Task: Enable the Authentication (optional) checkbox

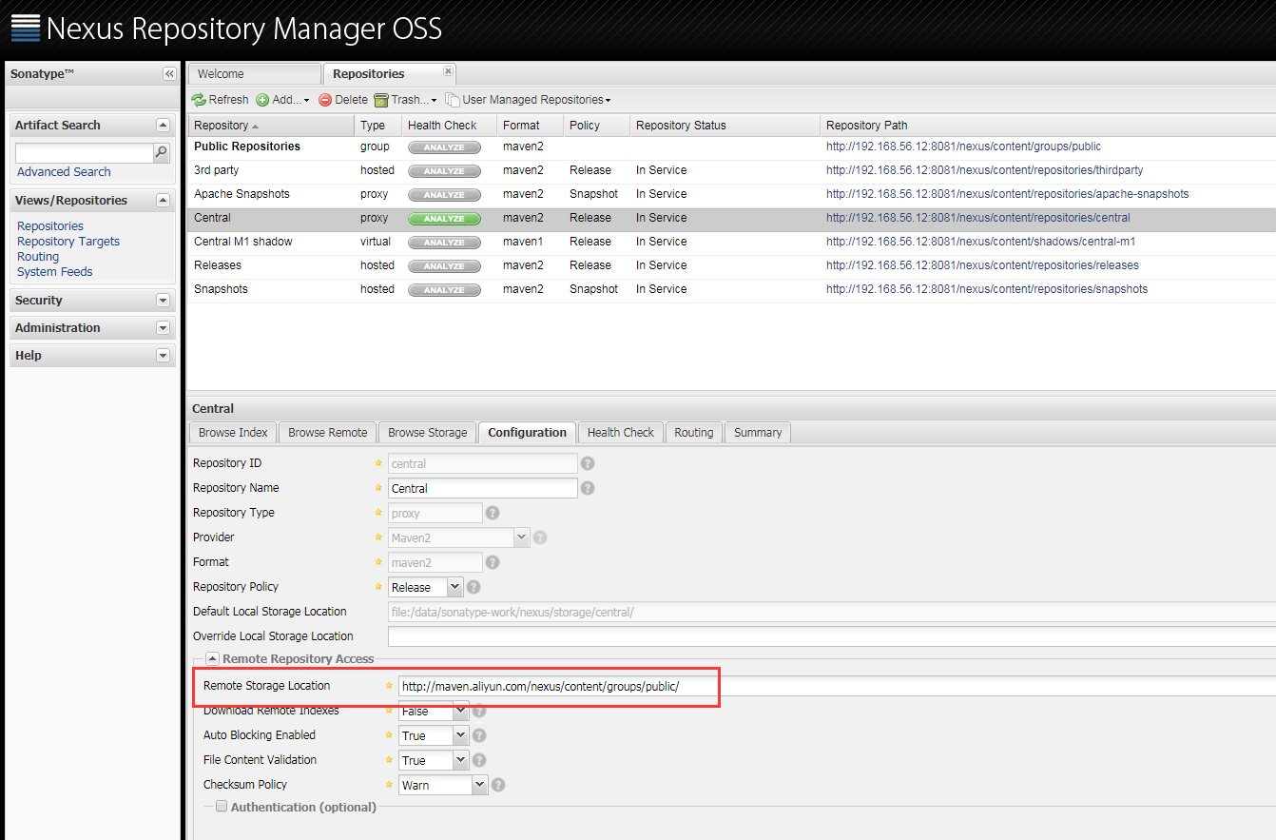Action: (x=222, y=807)
